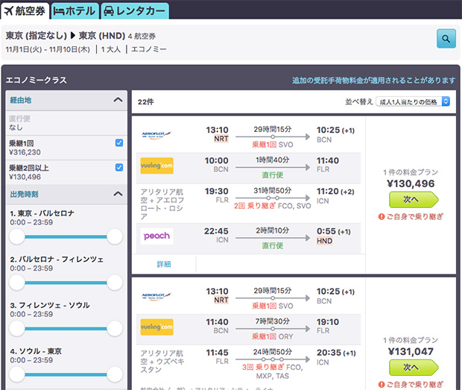Viewport: 462px width, 390px height.
Task: Click 乗継1回 ORY stop label
Action: (273, 336)
